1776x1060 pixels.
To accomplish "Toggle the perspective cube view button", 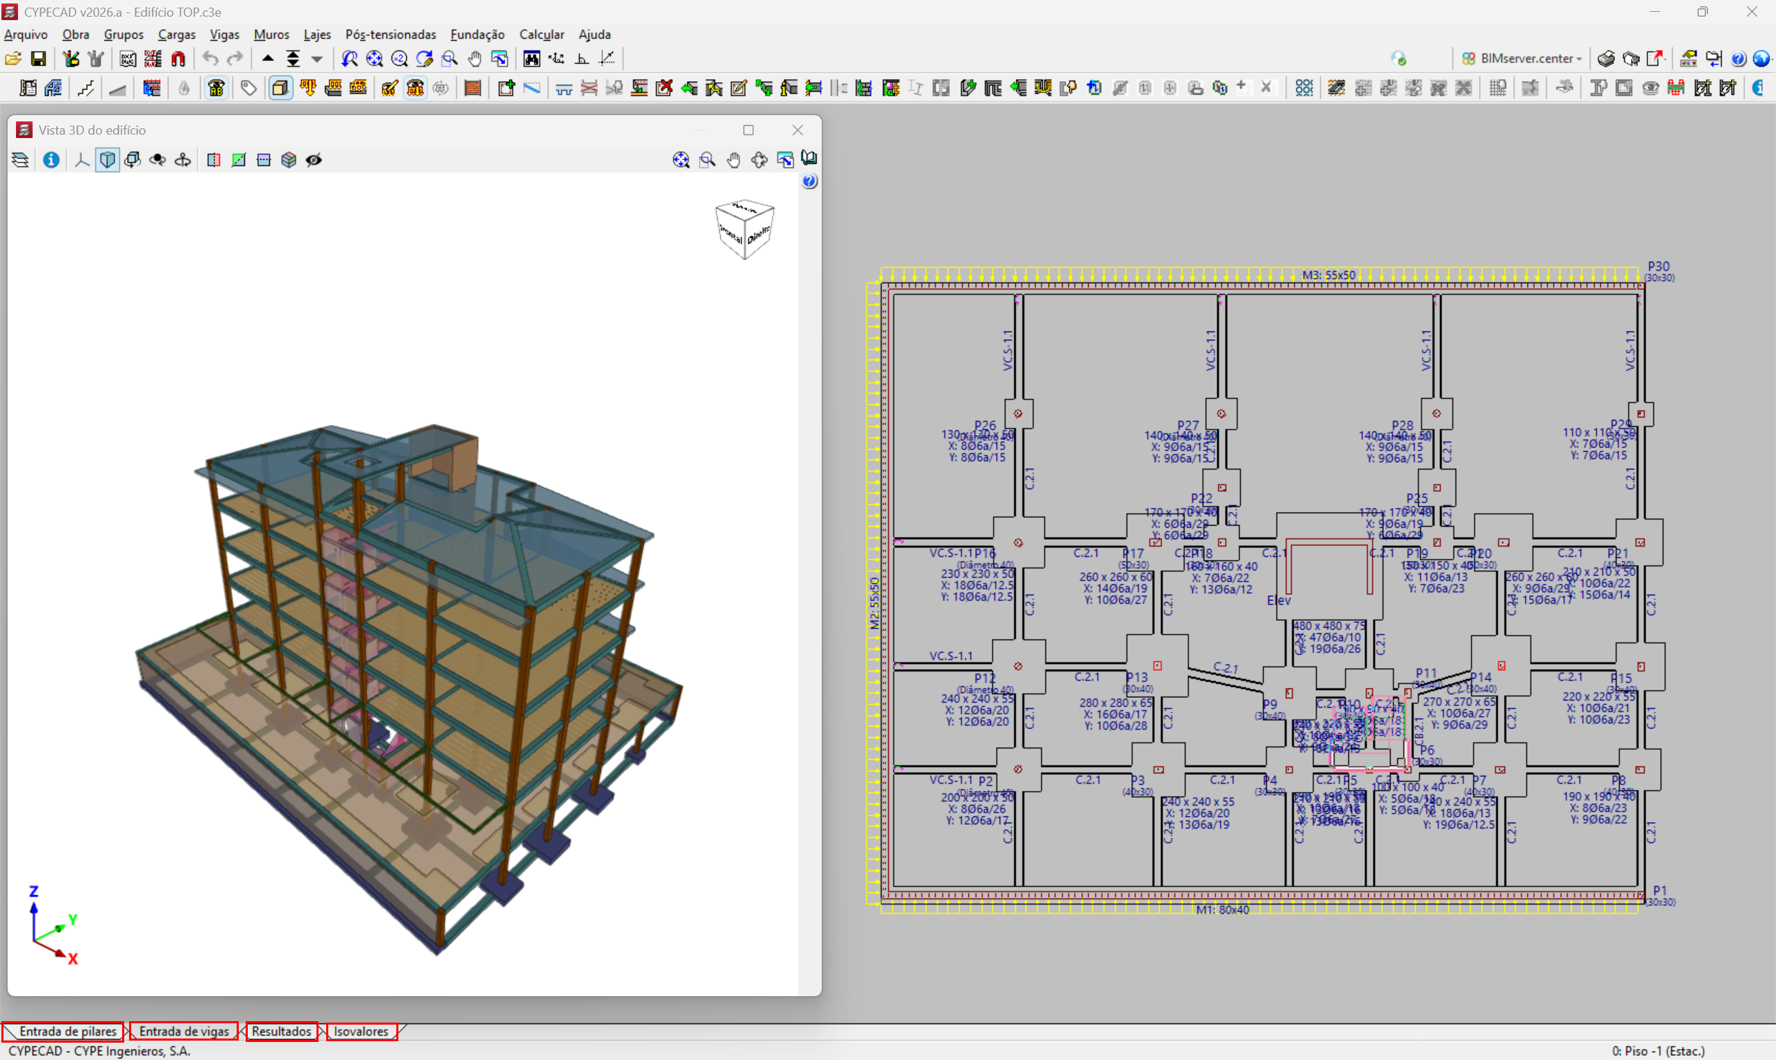I will pos(107,160).
